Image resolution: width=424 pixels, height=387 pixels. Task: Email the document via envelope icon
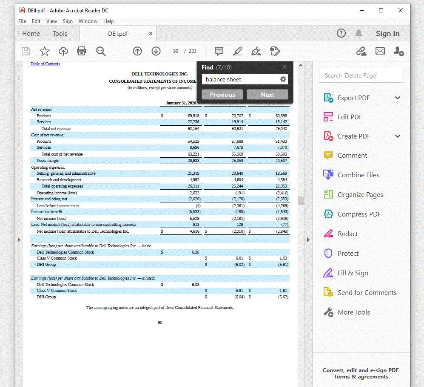point(380,51)
